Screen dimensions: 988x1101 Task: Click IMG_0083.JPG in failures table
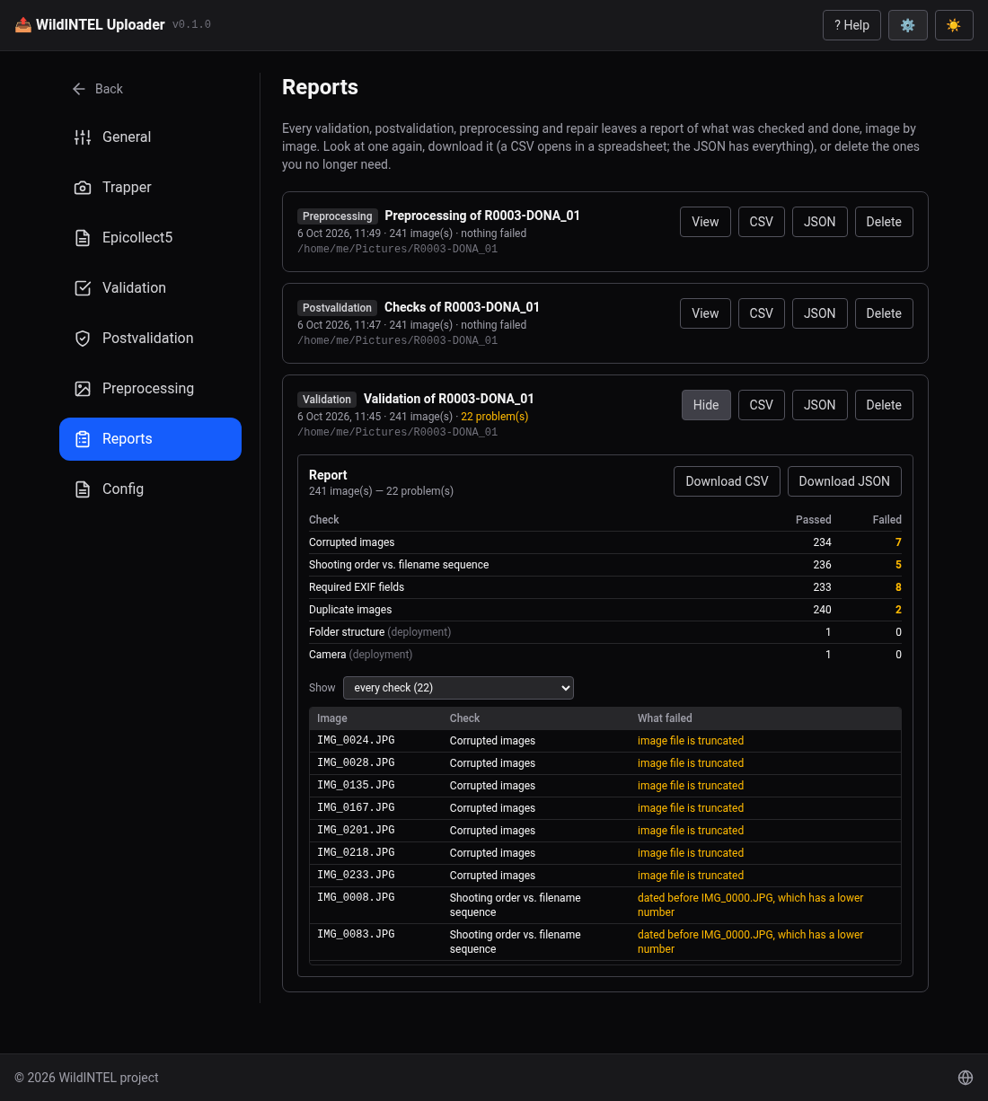click(x=356, y=935)
